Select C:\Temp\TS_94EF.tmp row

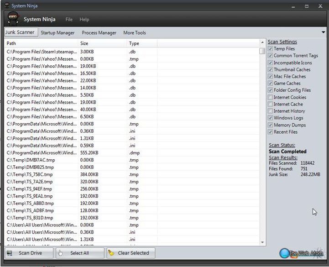click(132, 189)
